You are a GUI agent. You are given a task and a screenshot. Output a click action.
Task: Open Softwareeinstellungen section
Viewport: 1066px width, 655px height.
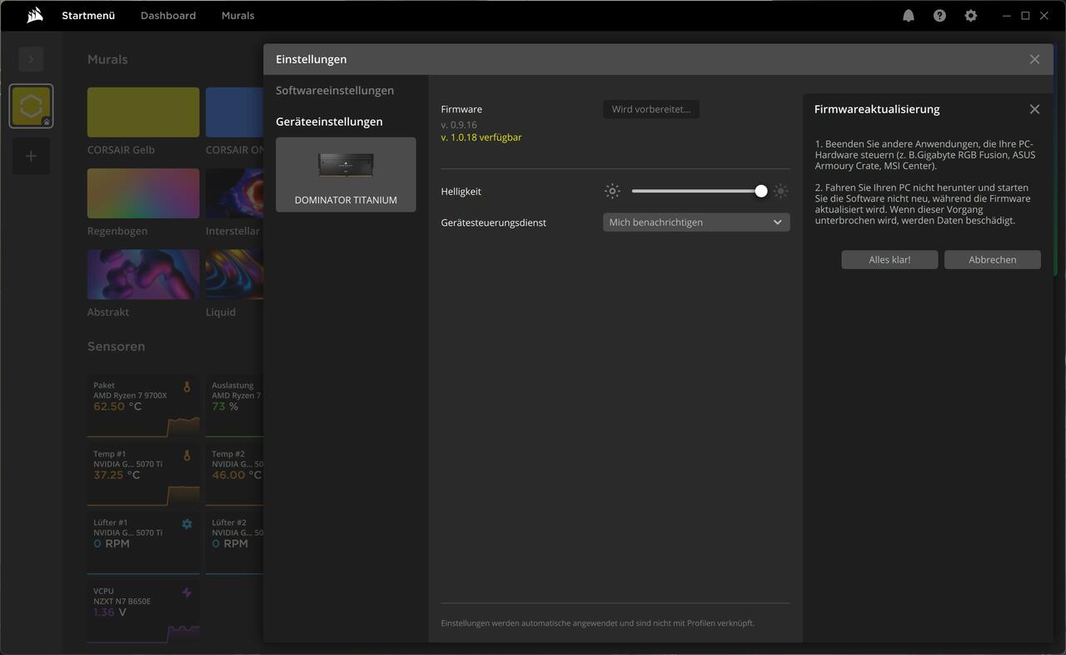pos(335,90)
